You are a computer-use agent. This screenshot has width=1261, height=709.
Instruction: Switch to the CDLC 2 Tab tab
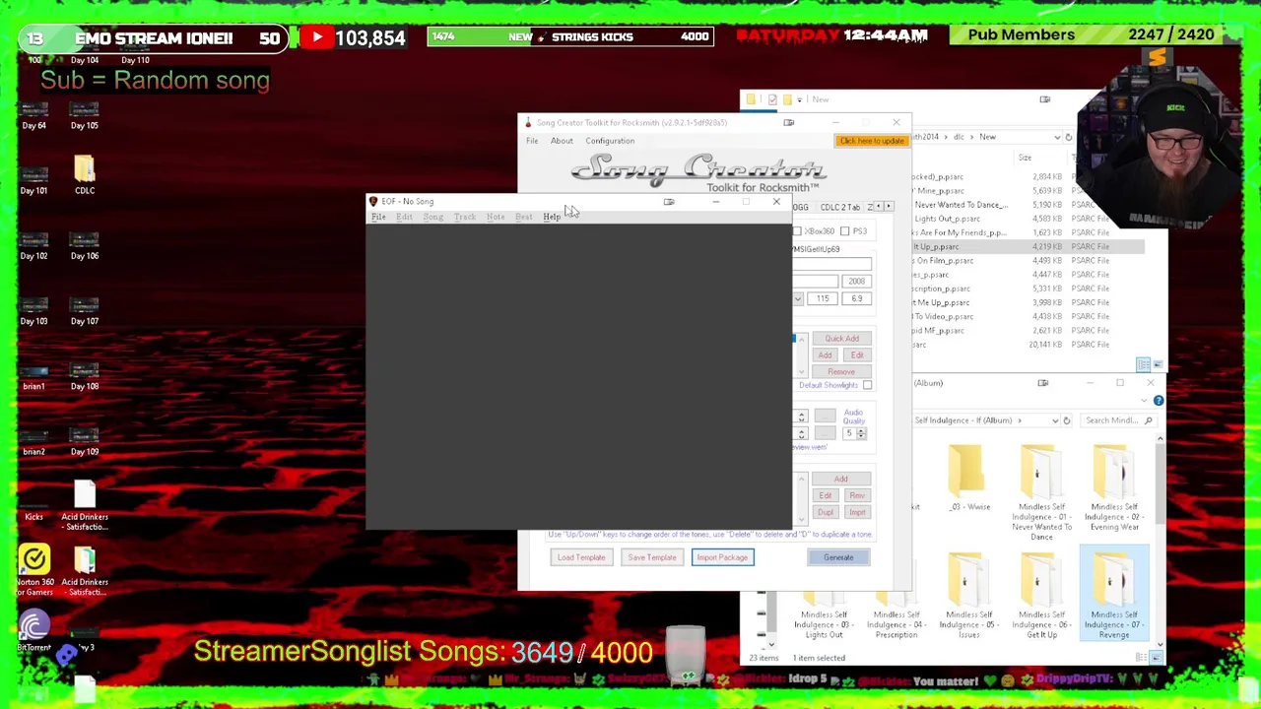(x=840, y=207)
